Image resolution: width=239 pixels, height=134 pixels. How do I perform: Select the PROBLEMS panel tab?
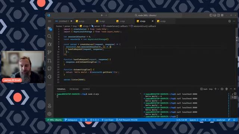point(74,89)
